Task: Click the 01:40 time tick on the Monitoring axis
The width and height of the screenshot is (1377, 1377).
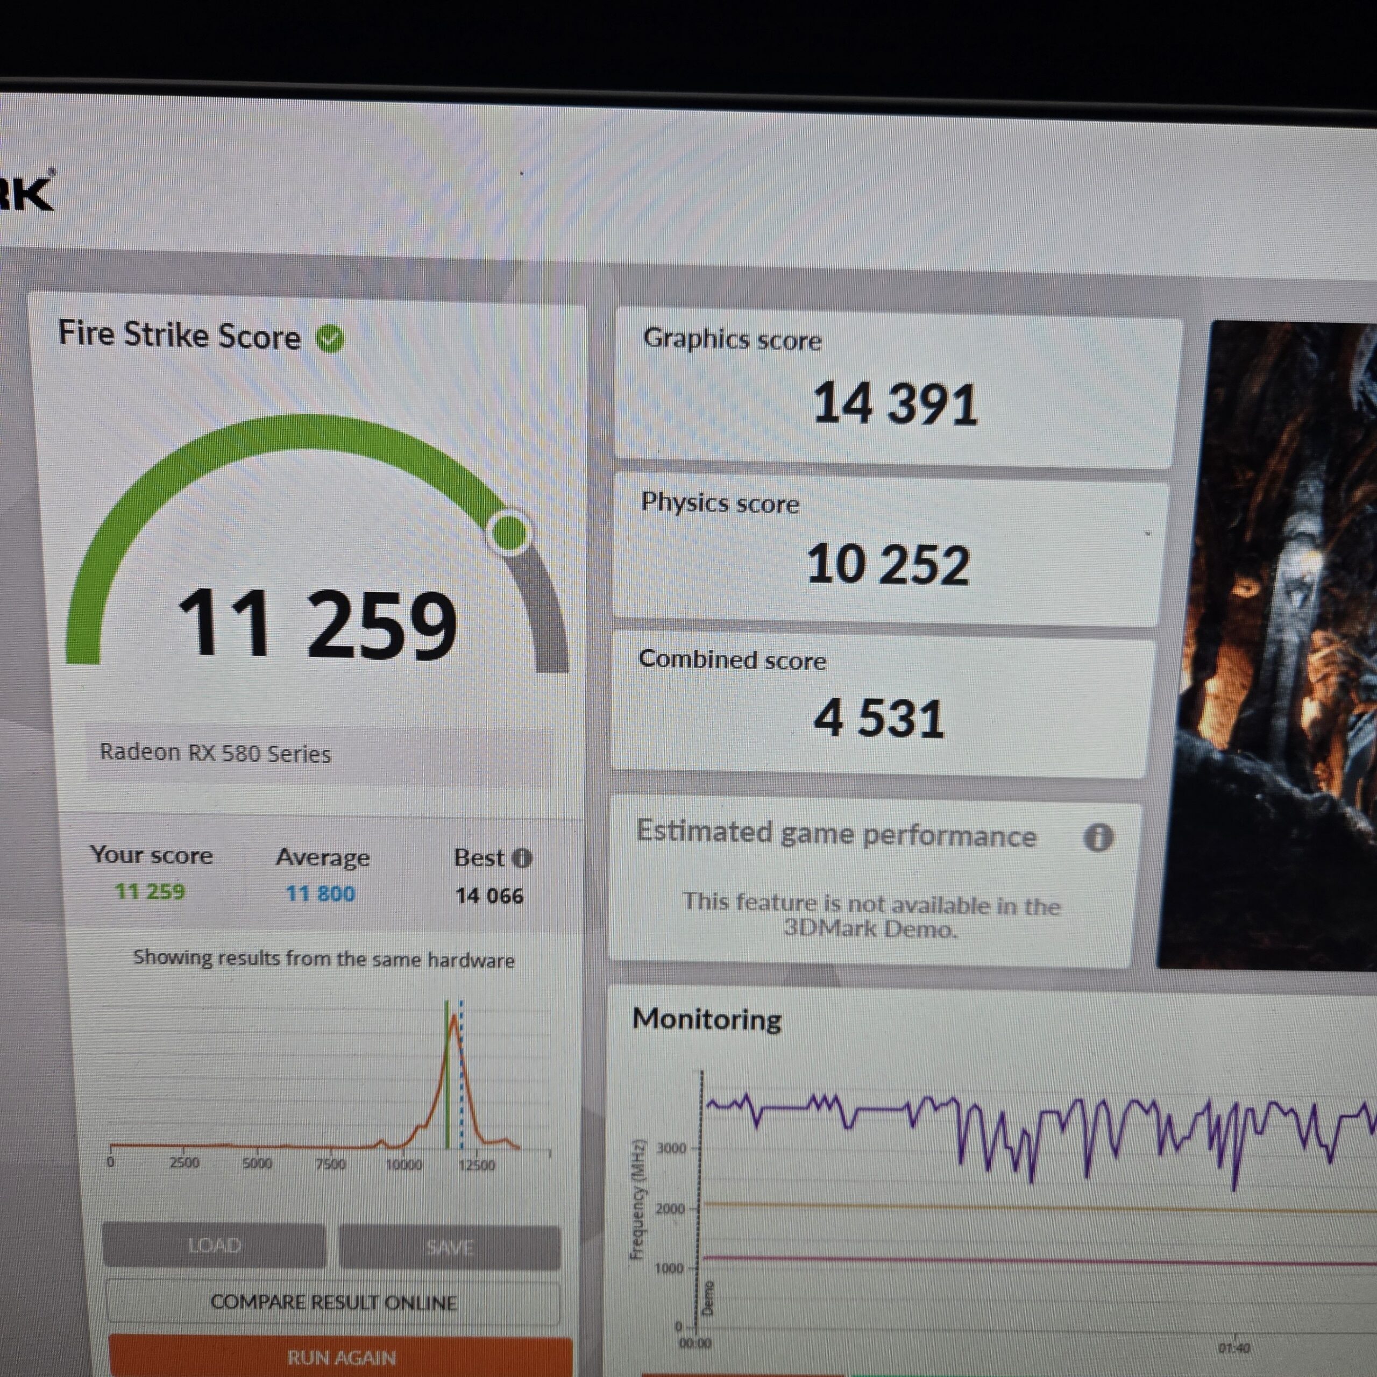Action: [1234, 1348]
